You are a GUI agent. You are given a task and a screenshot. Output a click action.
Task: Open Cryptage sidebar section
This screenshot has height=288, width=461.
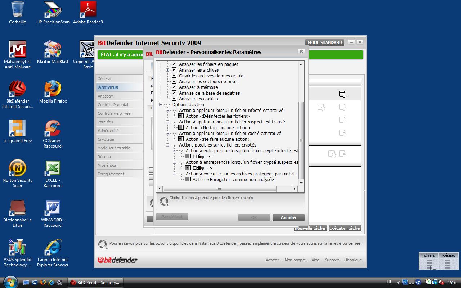click(120, 139)
